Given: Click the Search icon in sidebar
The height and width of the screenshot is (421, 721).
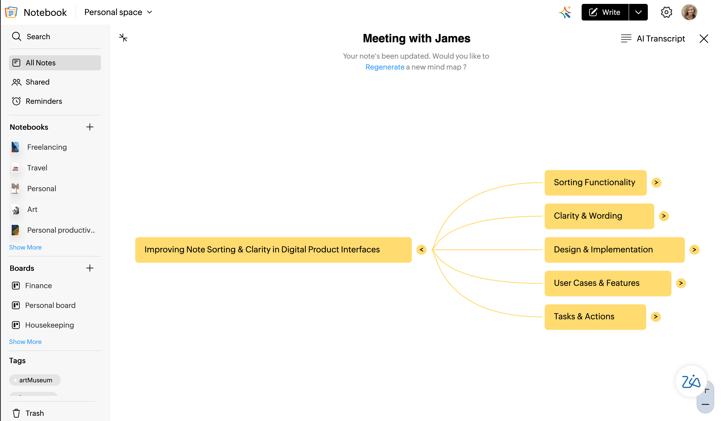Looking at the screenshot, I should [17, 36].
